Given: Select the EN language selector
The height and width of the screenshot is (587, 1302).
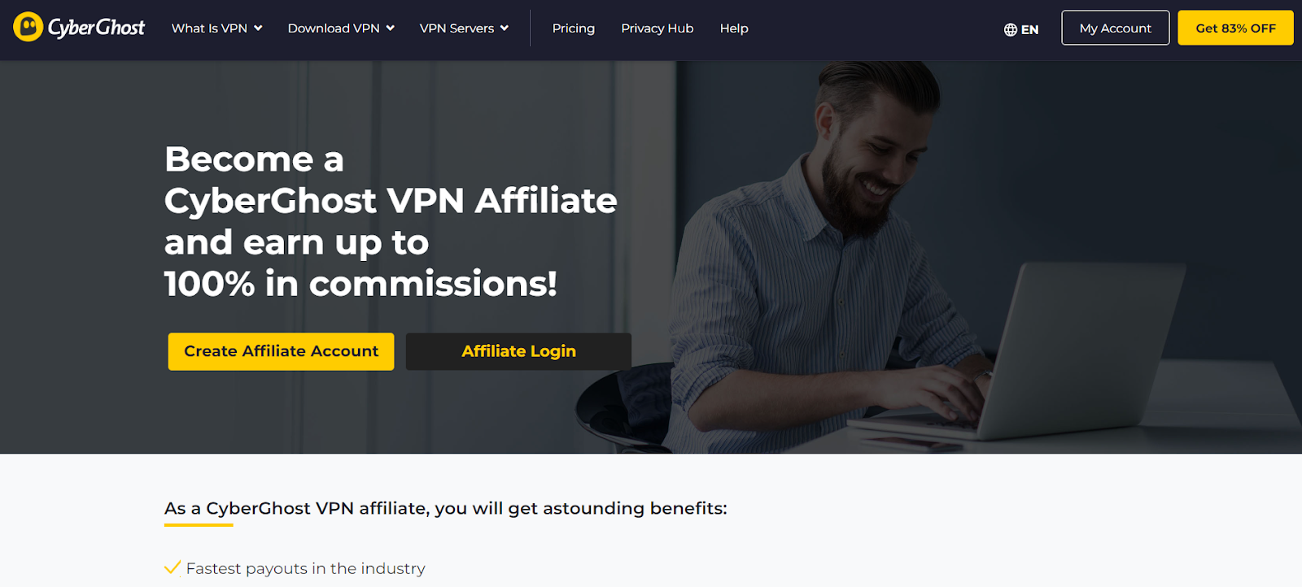Looking at the screenshot, I should (1020, 29).
